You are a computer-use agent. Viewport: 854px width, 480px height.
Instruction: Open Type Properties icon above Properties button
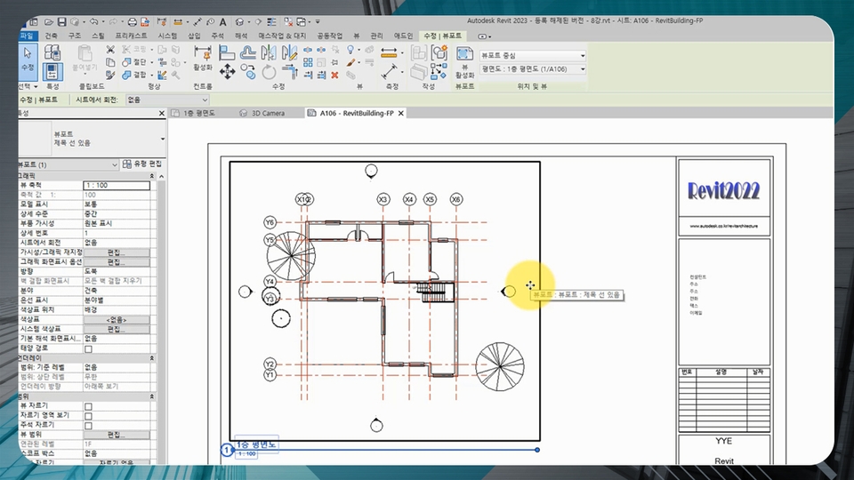(x=52, y=52)
